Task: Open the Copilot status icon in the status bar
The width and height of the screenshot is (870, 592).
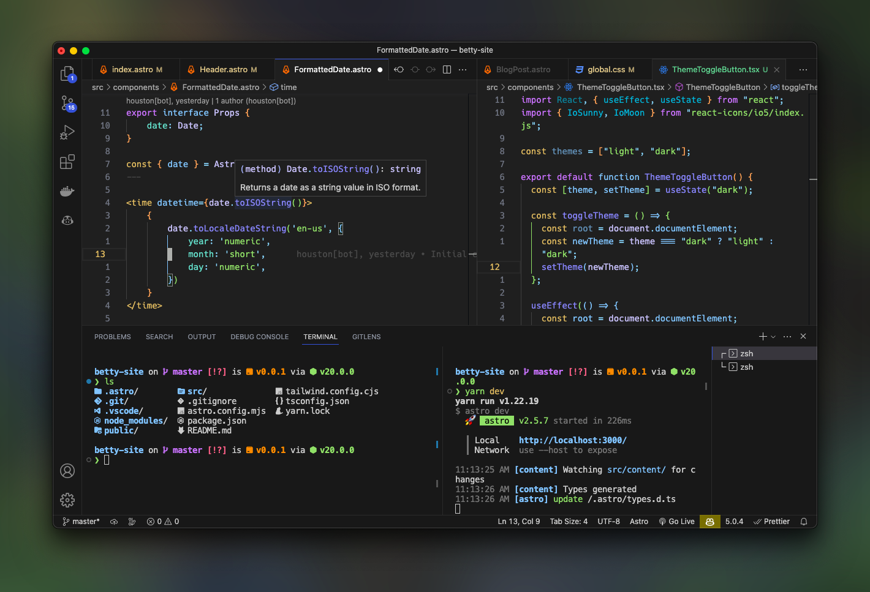Action: 709,522
